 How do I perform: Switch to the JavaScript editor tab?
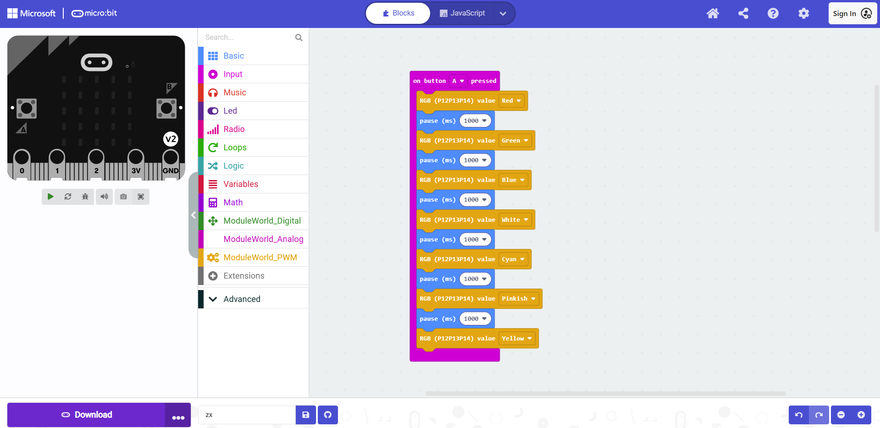462,13
